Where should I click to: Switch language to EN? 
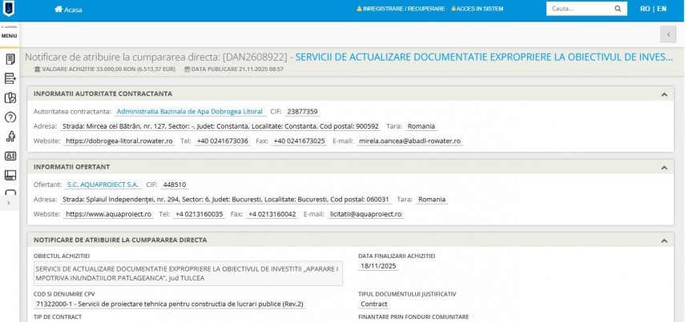tap(661, 9)
